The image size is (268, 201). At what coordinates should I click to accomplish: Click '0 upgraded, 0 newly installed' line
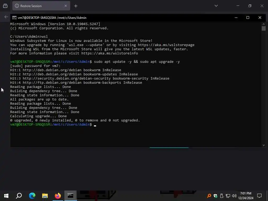75,120
